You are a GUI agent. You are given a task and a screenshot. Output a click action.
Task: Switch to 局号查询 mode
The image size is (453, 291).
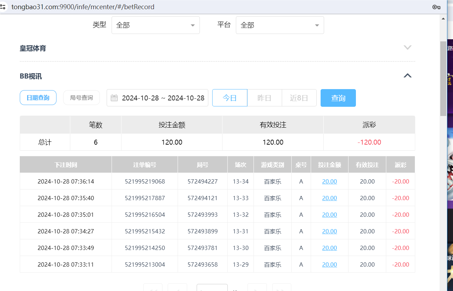coord(81,98)
